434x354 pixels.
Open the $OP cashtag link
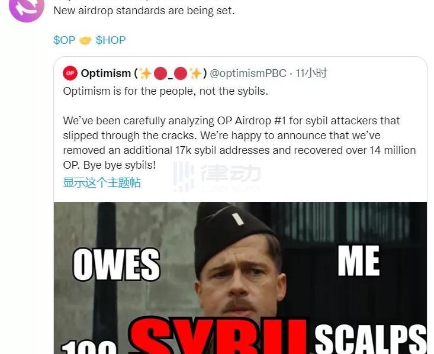click(64, 40)
